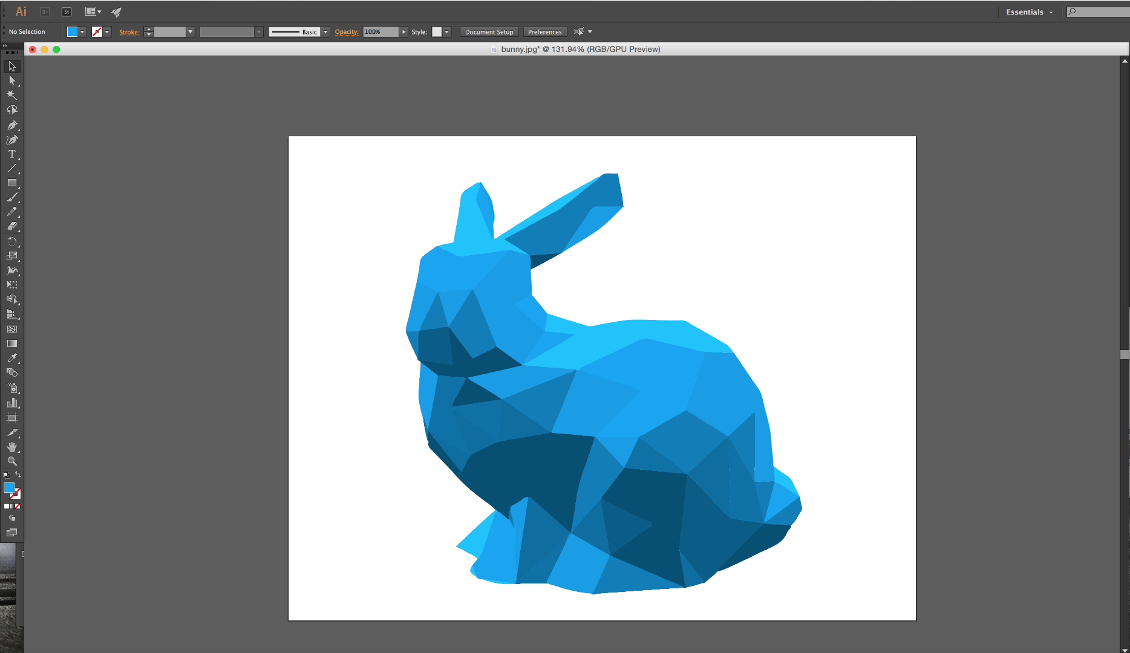Toggle the screen mode at toolbar bottom
This screenshot has height=653, width=1130.
point(11,532)
